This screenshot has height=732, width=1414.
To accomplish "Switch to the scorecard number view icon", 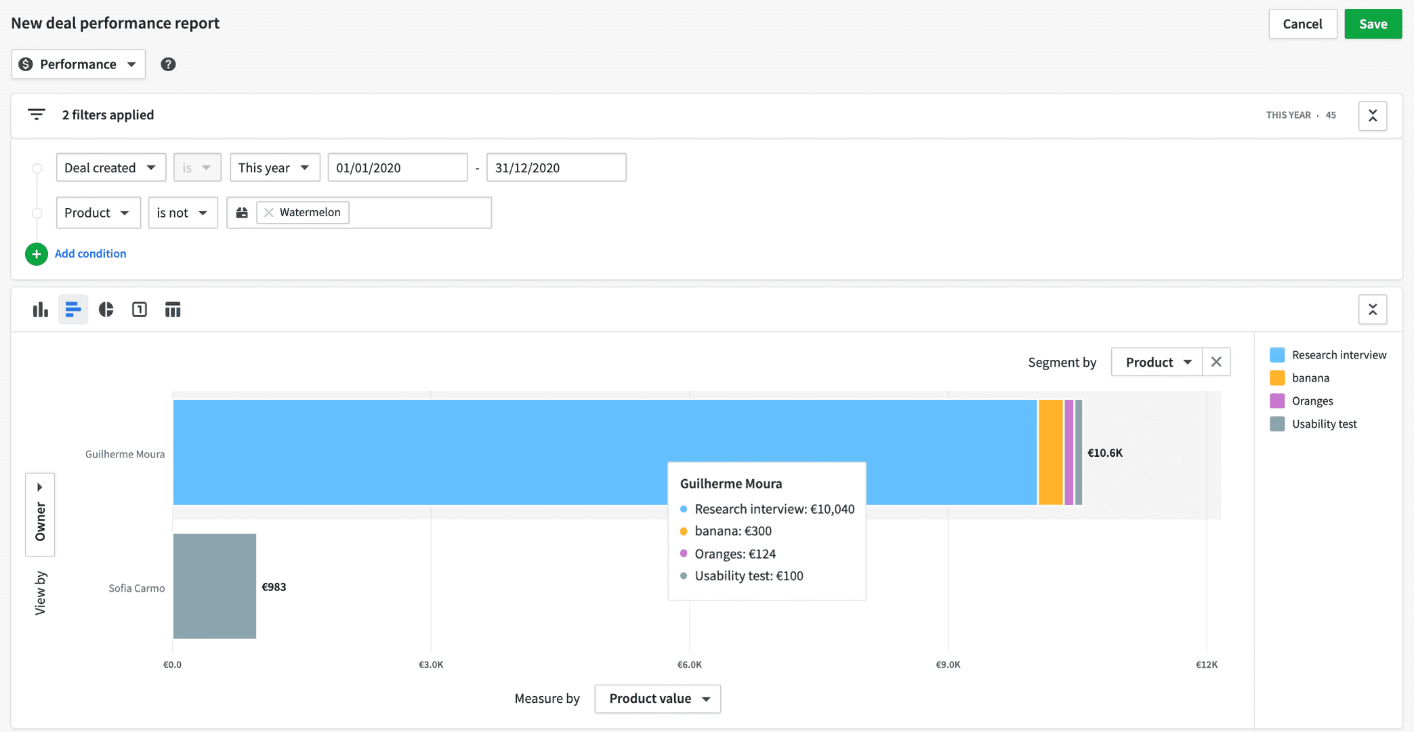I will (x=140, y=310).
